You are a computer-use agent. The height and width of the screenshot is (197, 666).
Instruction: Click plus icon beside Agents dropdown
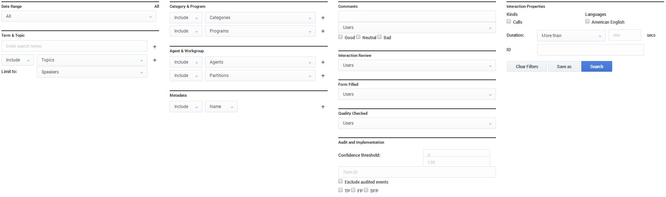click(x=323, y=62)
